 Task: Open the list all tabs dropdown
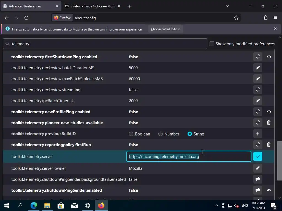click(227, 6)
